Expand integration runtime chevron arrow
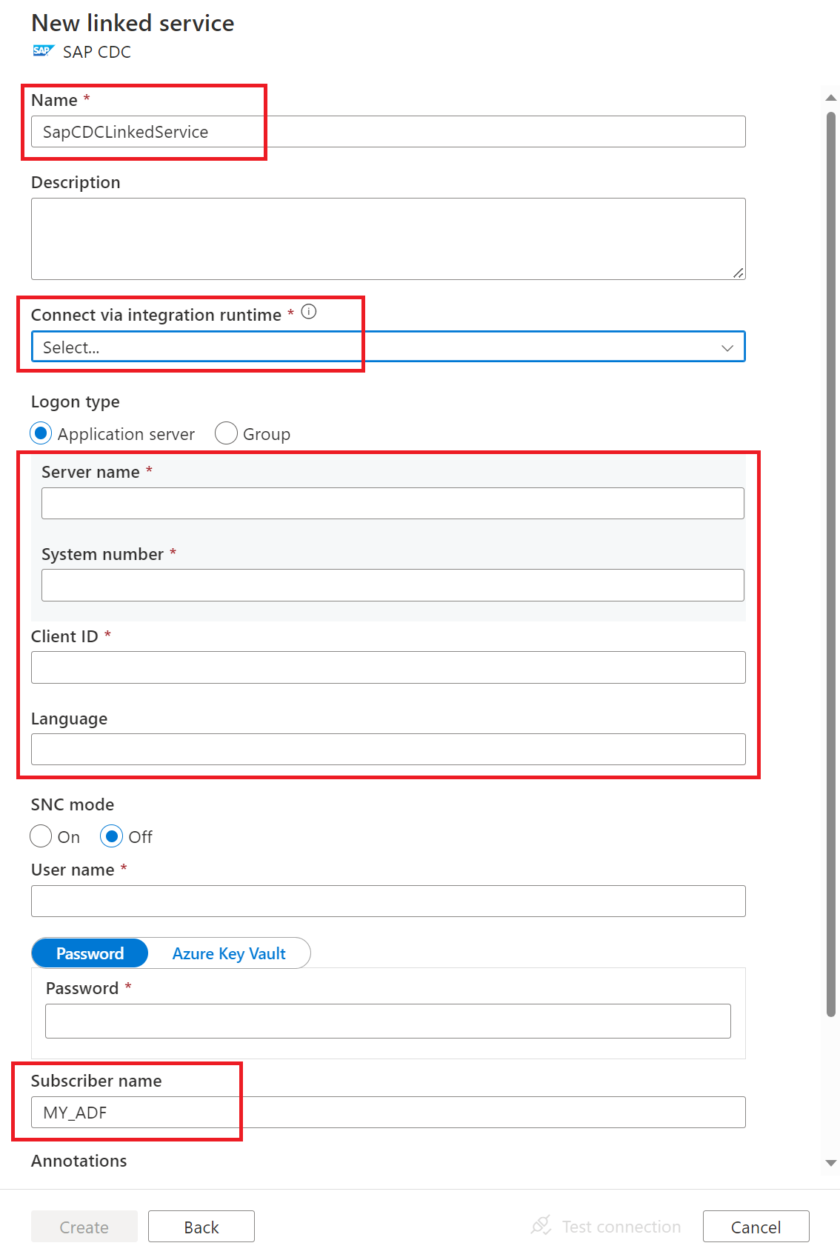 coord(727,347)
